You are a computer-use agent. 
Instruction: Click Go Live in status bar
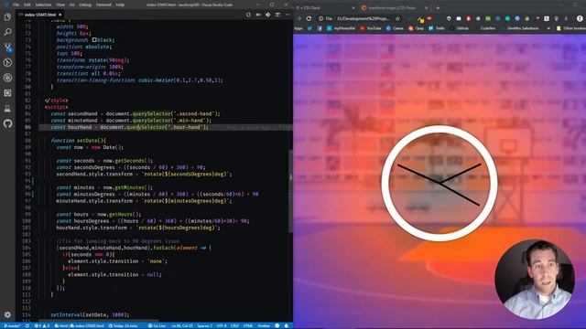(157, 325)
